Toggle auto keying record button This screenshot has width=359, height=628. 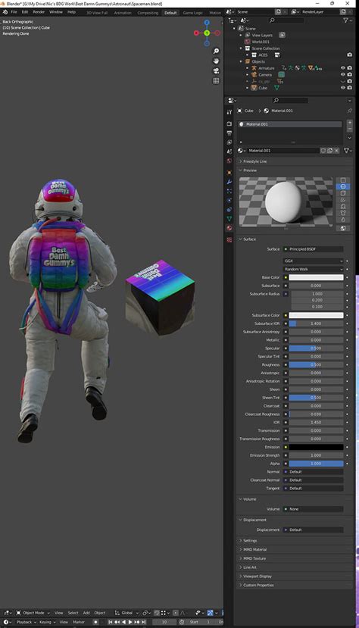tap(95, 622)
